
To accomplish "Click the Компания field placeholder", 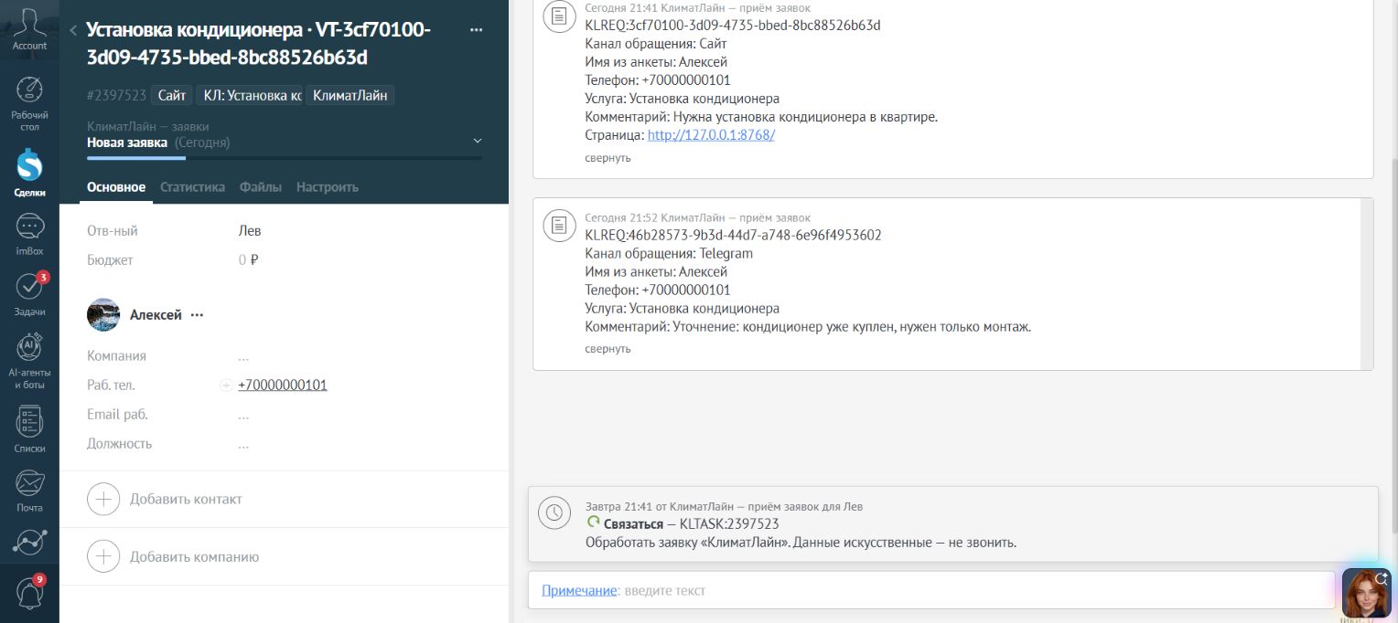I will pos(243,356).
